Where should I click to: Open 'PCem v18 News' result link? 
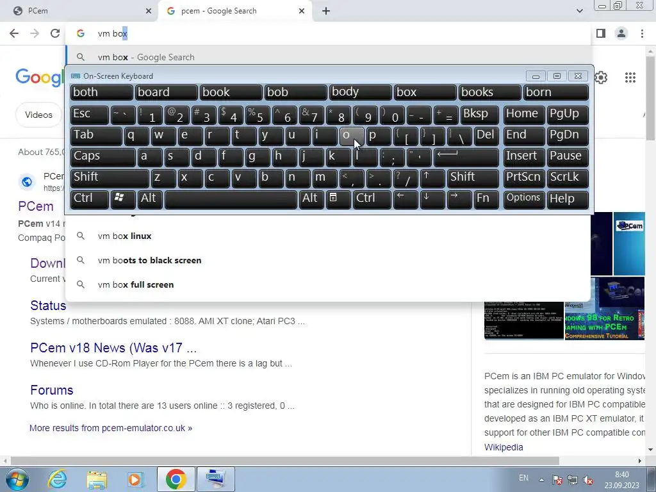click(113, 348)
